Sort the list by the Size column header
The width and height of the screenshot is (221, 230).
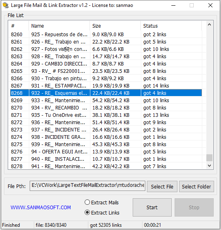tap(115, 26)
